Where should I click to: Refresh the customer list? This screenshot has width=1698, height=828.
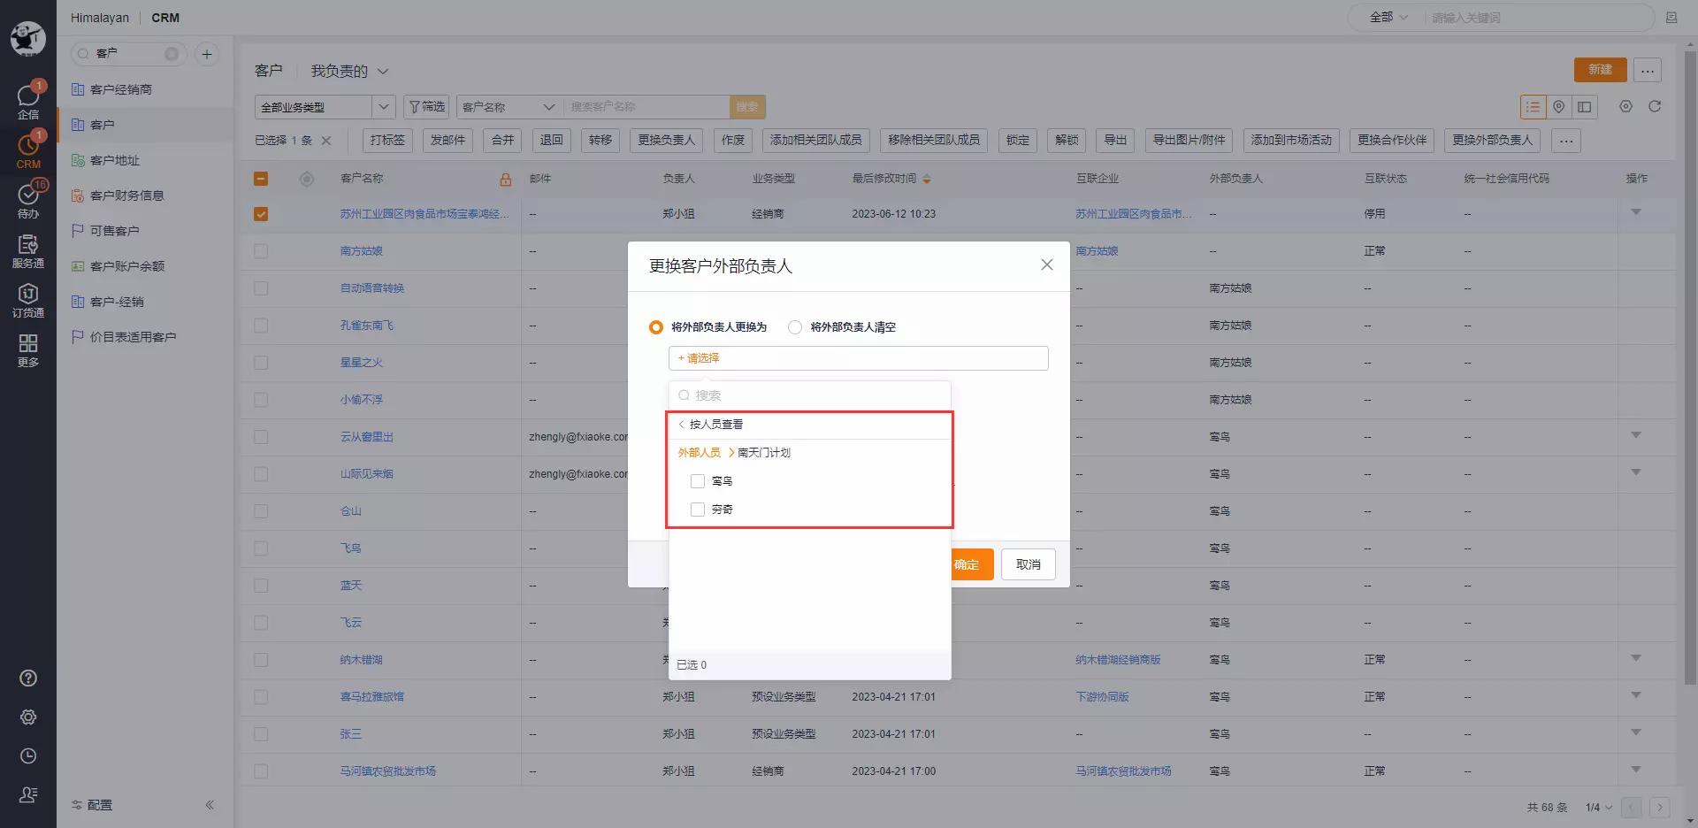(x=1655, y=106)
